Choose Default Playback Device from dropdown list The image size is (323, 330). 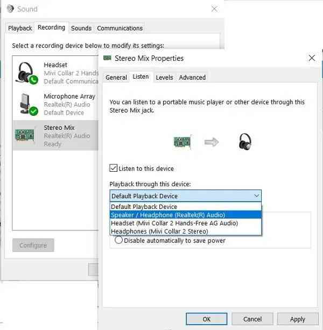185,207
